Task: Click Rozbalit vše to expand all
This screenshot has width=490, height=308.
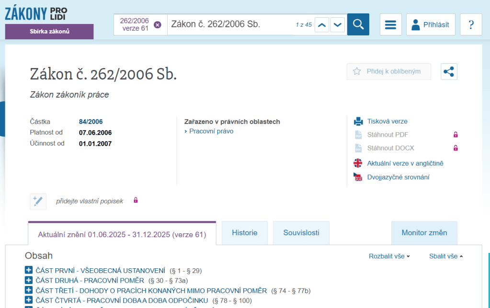Action: [389, 256]
